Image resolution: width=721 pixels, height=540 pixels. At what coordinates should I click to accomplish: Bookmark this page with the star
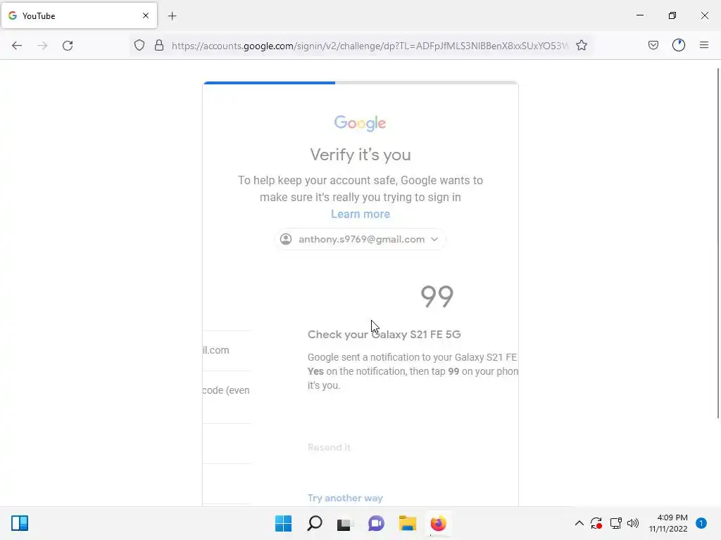click(582, 46)
